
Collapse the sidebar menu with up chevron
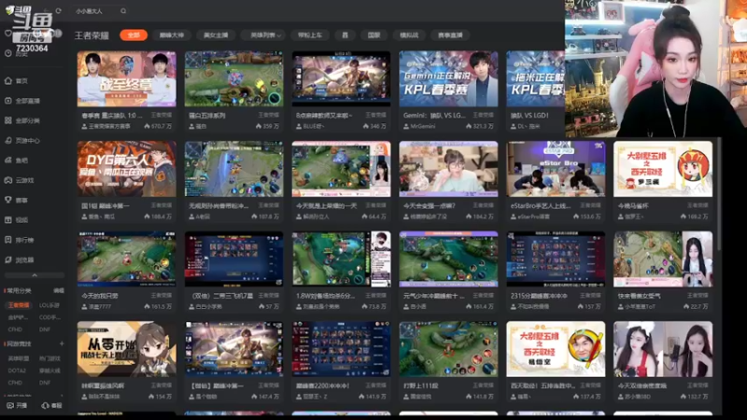[x=35, y=275]
